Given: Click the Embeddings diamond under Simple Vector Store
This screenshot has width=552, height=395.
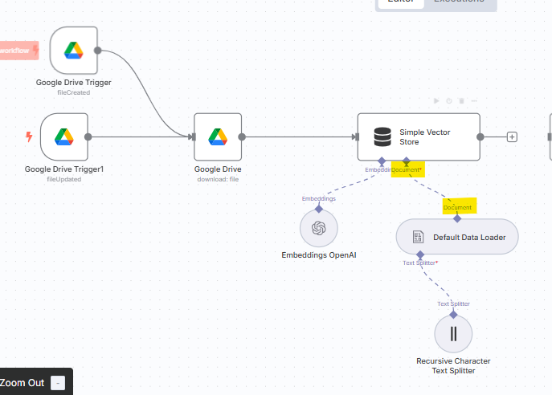Looking at the screenshot, I should pos(382,161).
